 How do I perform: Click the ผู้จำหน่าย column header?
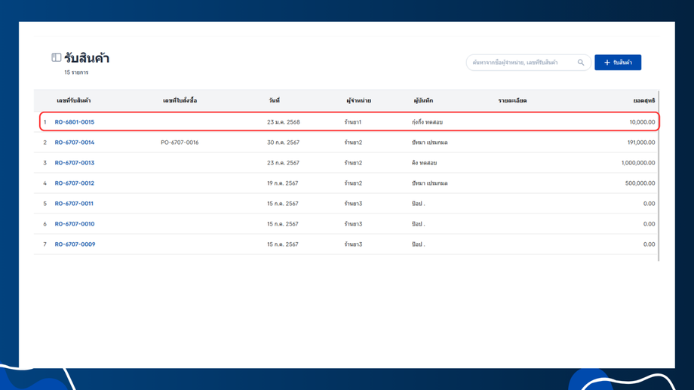tap(358, 100)
